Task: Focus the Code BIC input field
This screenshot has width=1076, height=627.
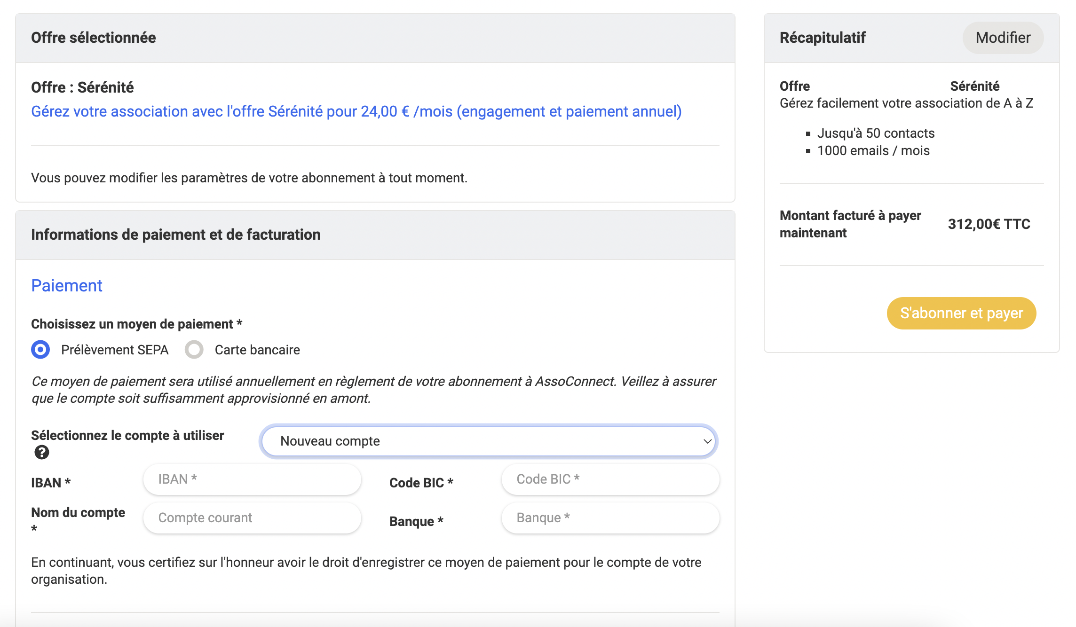Action: (610, 479)
